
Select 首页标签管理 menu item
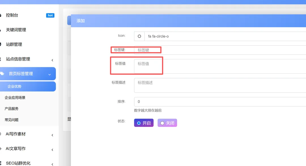pyautogui.click(x=28, y=74)
